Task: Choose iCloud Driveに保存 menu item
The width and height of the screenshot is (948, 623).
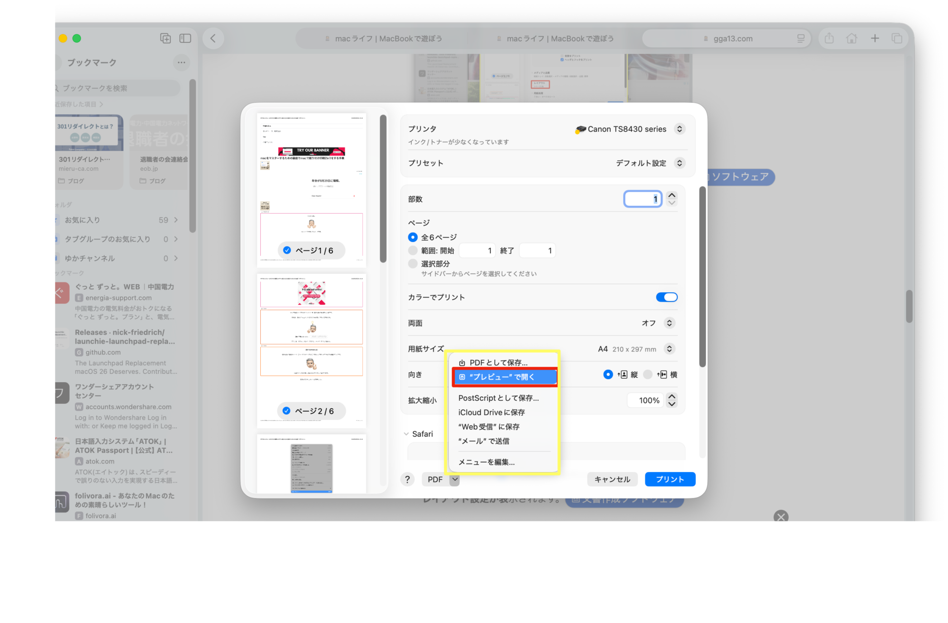Action: coord(504,412)
